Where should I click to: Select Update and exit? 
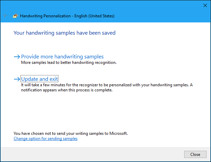tap(40, 79)
